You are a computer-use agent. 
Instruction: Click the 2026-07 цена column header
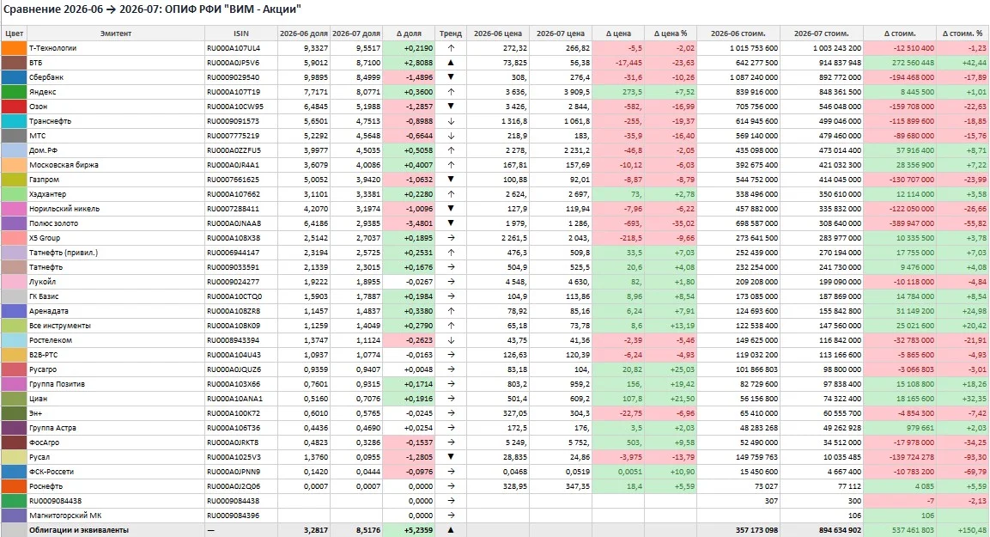coord(560,34)
